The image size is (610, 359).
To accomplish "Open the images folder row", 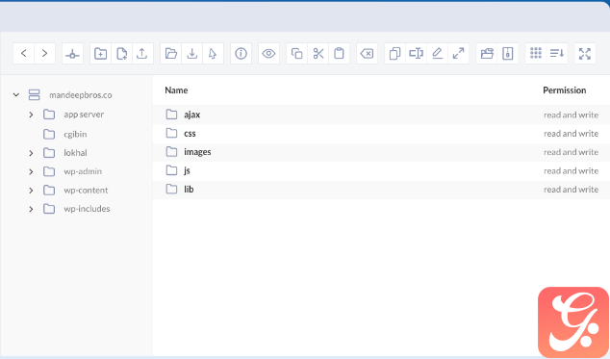I will coord(381,152).
